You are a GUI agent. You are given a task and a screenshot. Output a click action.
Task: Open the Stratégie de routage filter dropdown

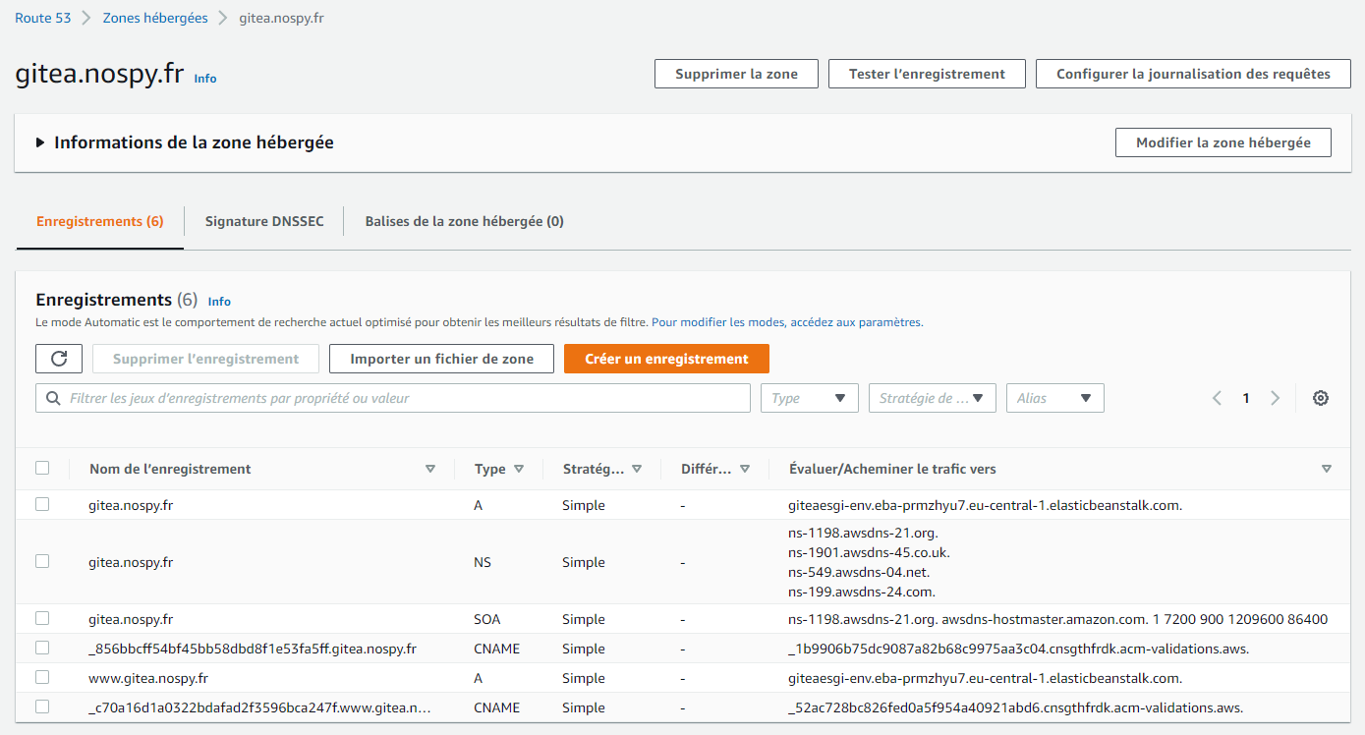pos(933,398)
